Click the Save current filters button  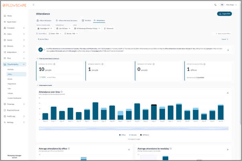pos(223,34)
